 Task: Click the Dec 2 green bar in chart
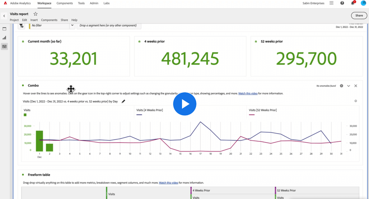[x=49, y=148]
